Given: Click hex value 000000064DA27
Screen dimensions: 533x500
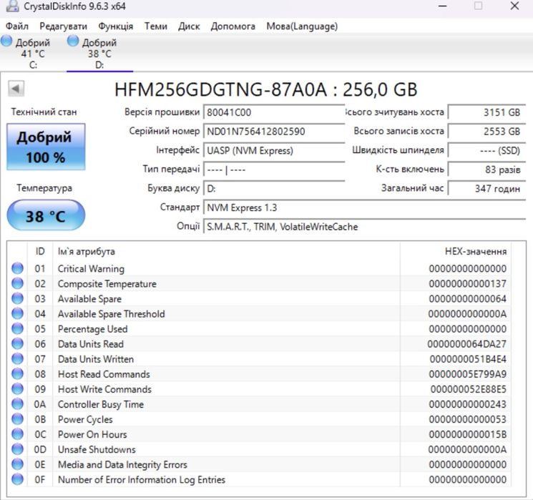Looking at the screenshot, I should point(466,344).
